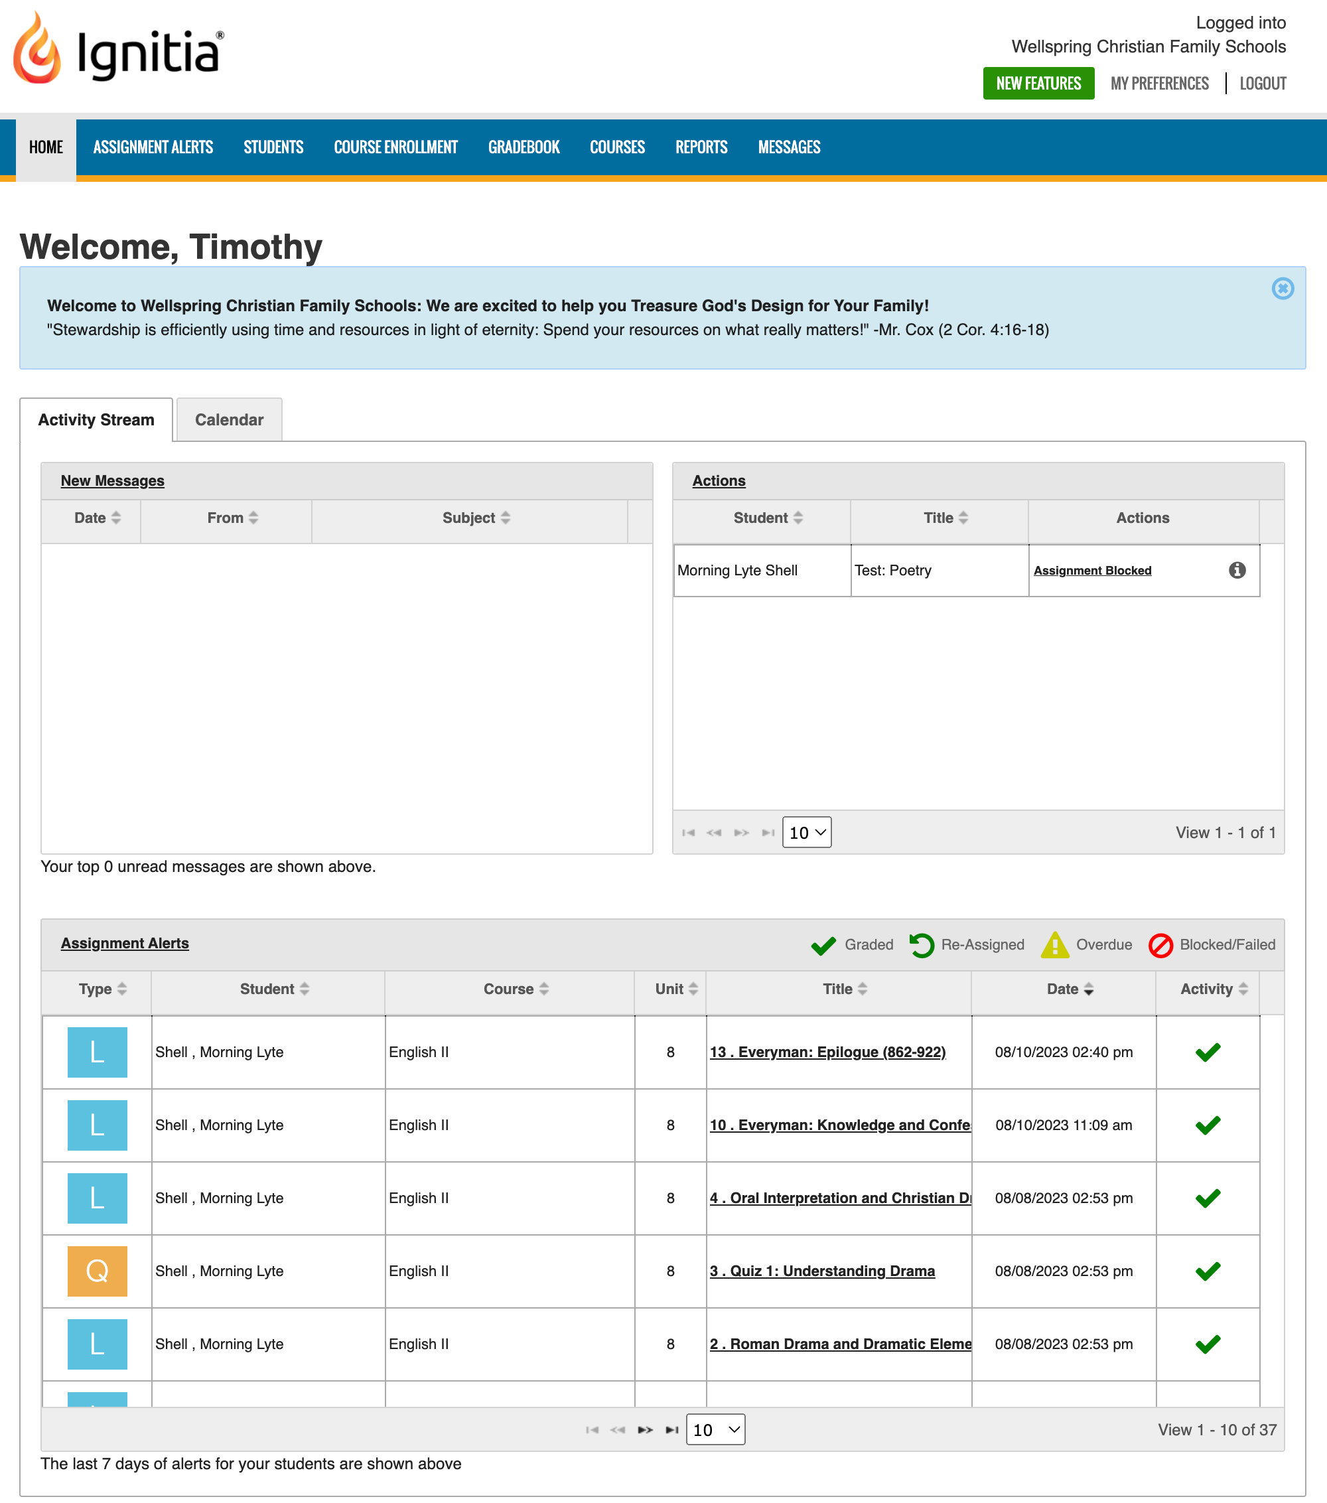Click graded checkmark for Roman Drama row
Viewport: 1327px width, 1503px height.
[1207, 1344]
